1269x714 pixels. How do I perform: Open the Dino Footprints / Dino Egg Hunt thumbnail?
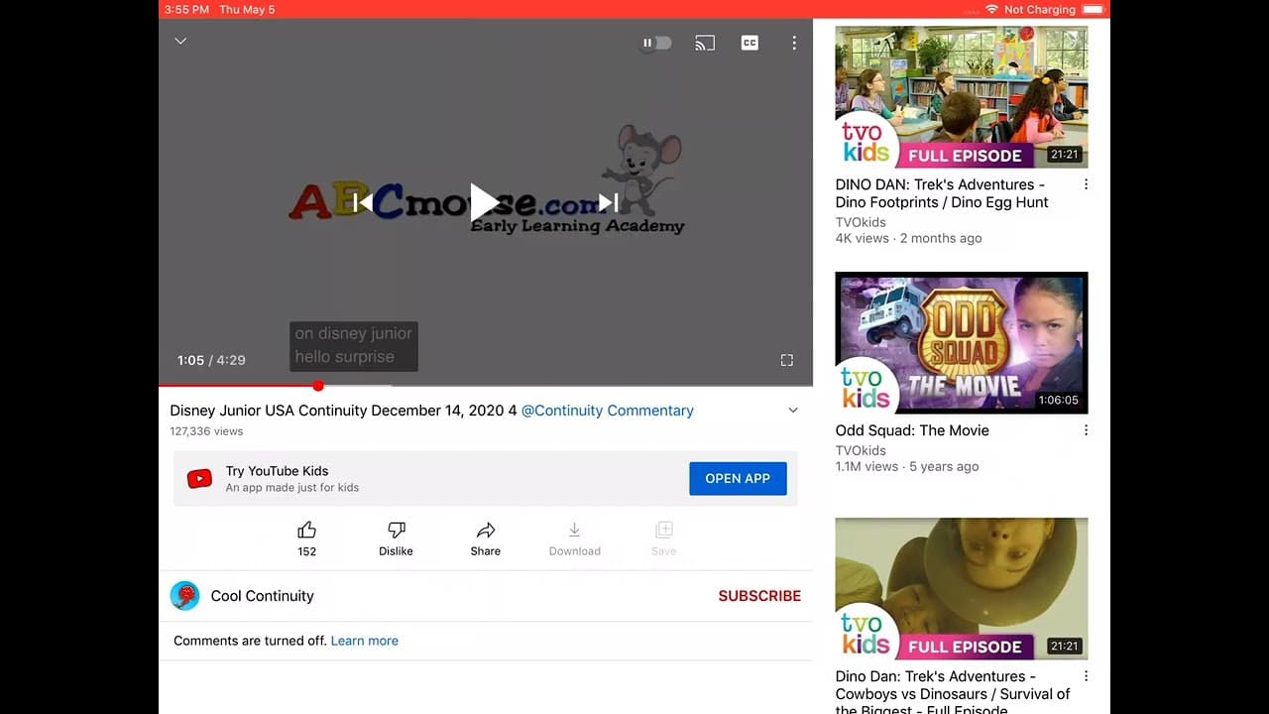[x=962, y=96]
